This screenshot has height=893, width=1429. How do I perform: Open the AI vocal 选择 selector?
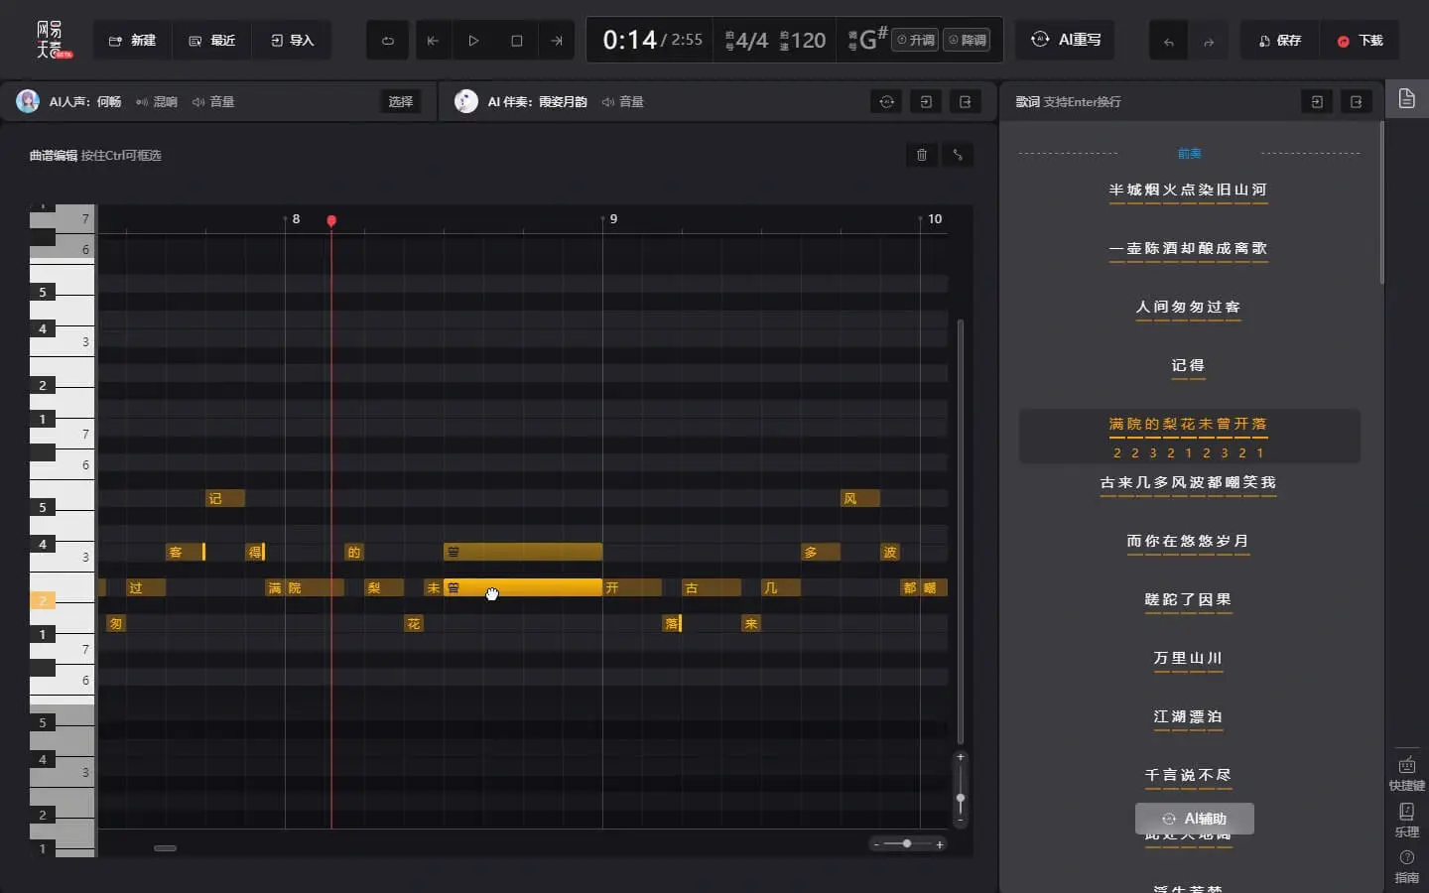point(400,101)
